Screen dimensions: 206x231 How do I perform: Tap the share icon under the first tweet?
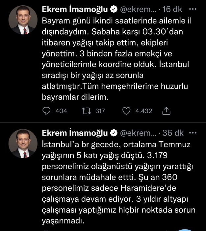coord(167,111)
